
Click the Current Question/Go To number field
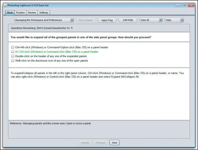pos(72,28)
